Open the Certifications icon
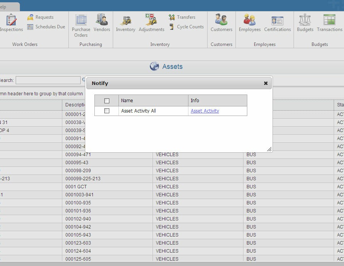 point(277,21)
